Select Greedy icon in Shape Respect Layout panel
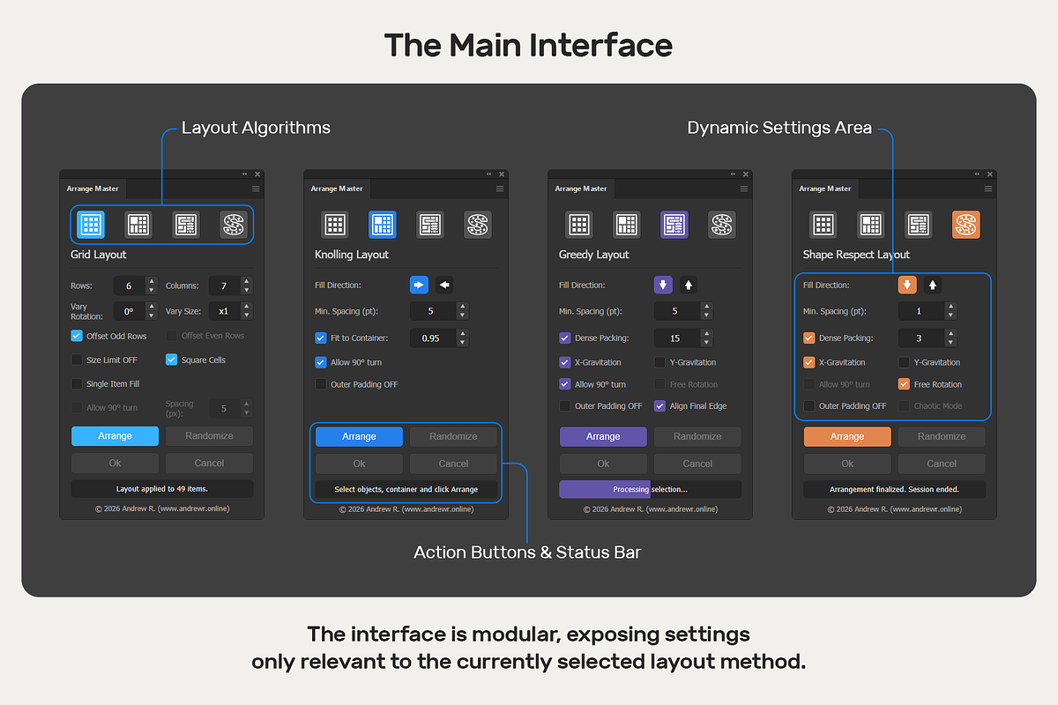 pyautogui.click(x=919, y=225)
